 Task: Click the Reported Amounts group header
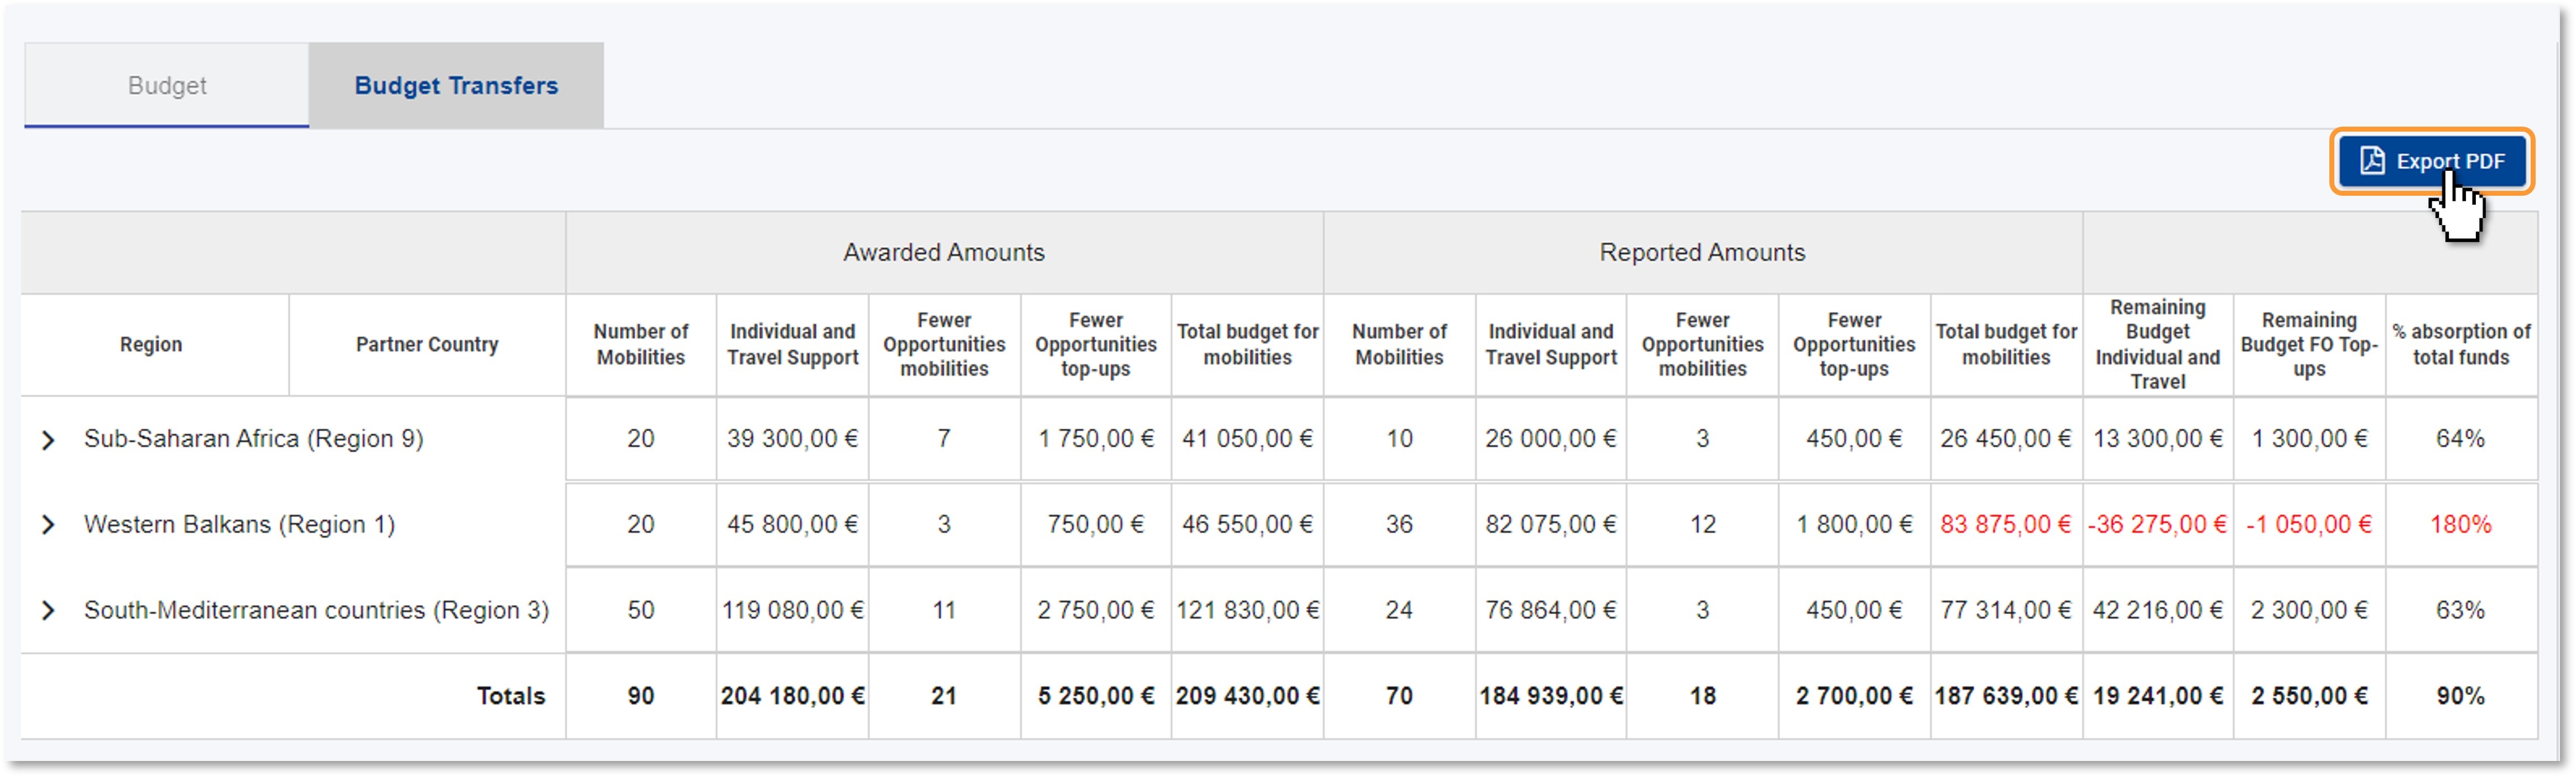(1702, 253)
